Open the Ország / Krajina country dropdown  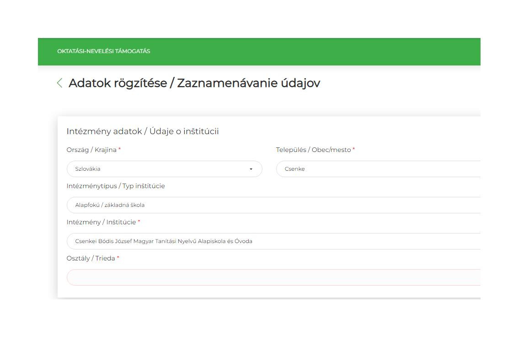pos(160,169)
